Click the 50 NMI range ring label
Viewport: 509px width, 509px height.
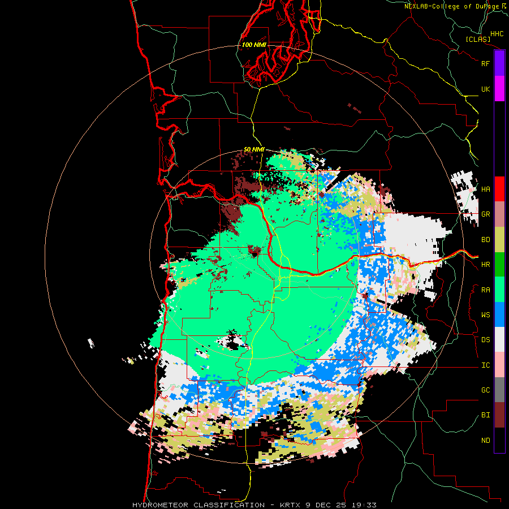[x=254, y=149]
